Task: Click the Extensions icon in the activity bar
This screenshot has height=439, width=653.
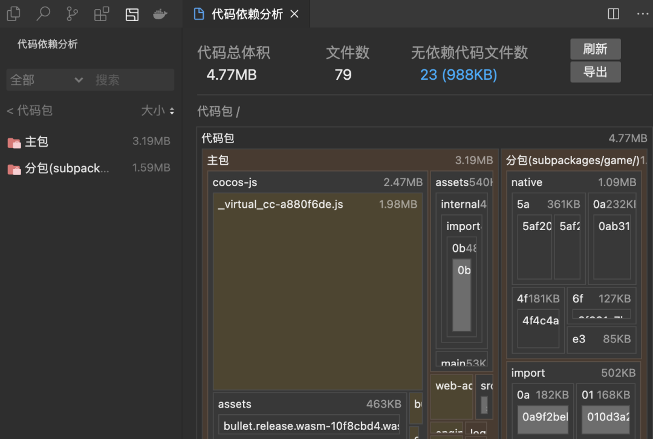Action: coord(101,13)
